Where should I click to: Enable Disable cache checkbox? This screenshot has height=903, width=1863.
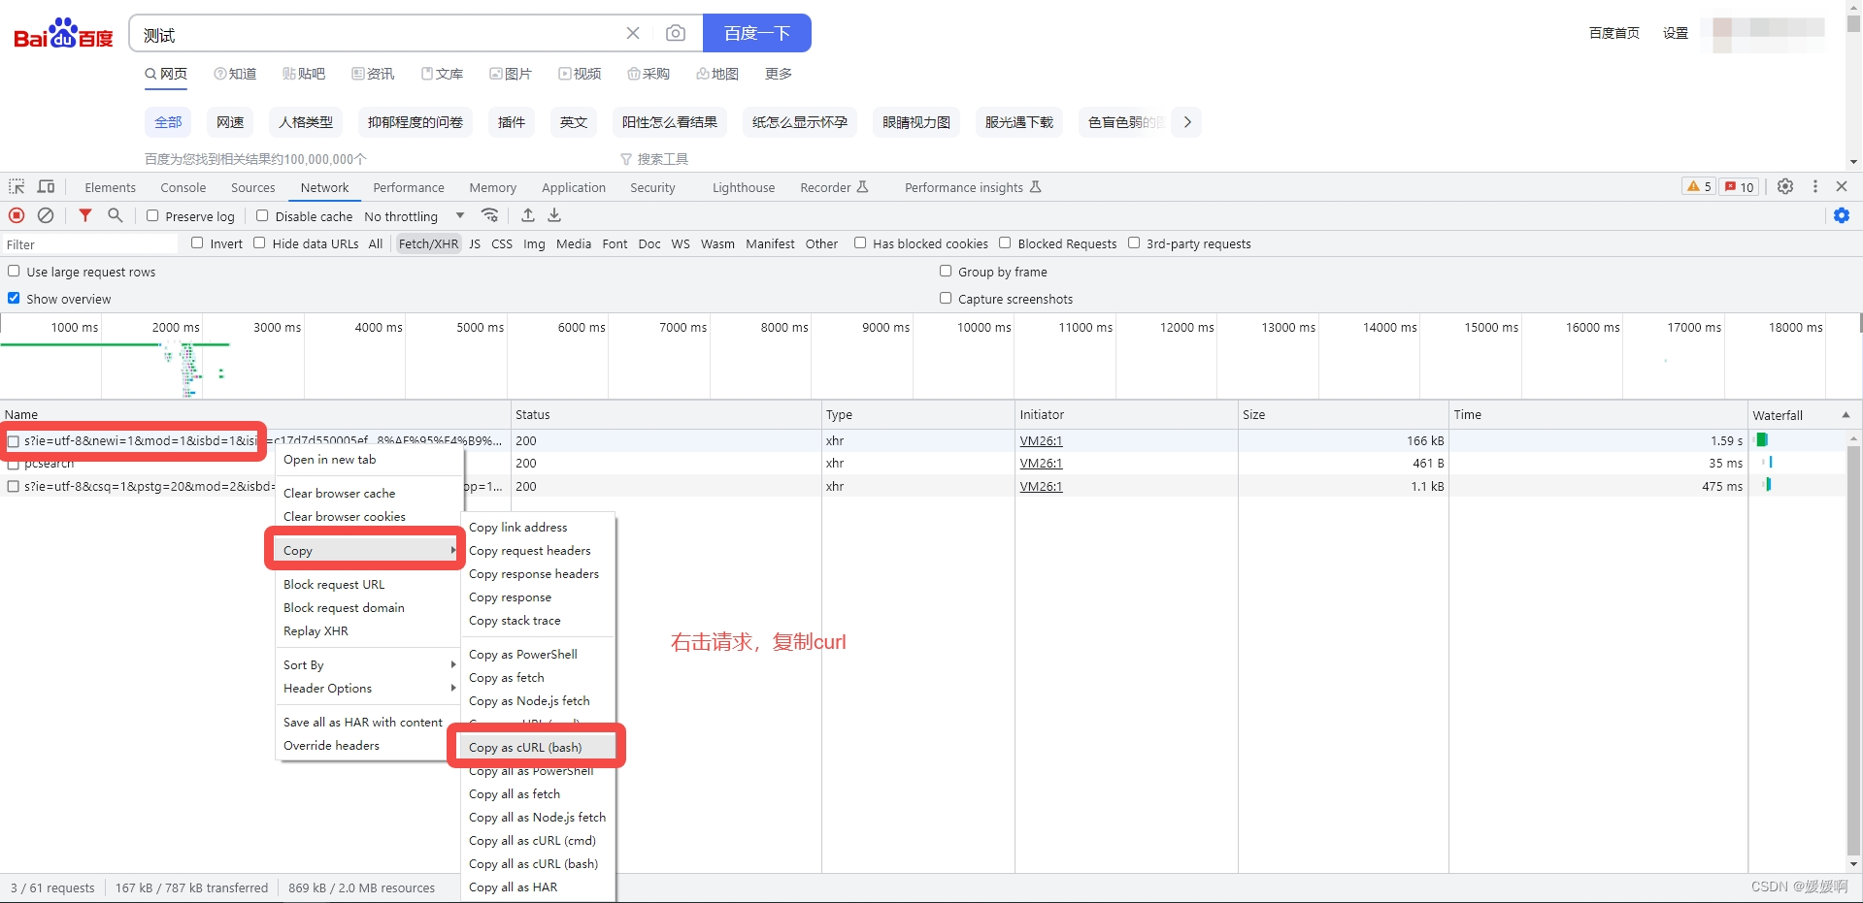click(262, 215)
